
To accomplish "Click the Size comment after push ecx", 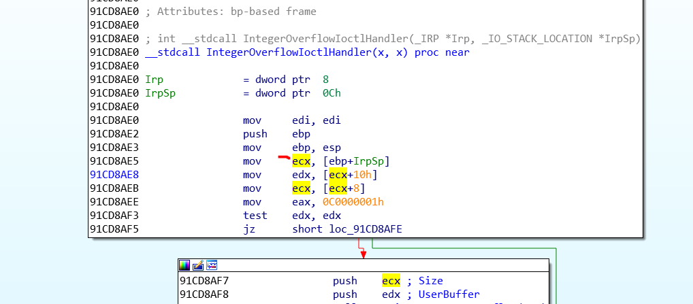I will pyautogui.click(x=430, y=281).
